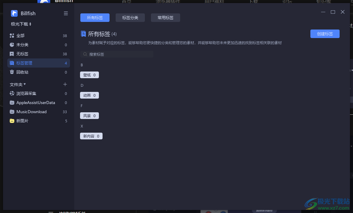
Task: Click the add folder plus icon
Action: (x=65, y=84)
